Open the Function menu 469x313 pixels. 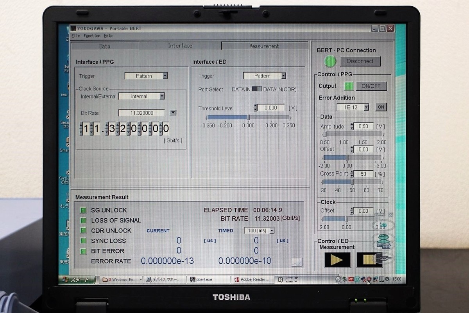92,36
